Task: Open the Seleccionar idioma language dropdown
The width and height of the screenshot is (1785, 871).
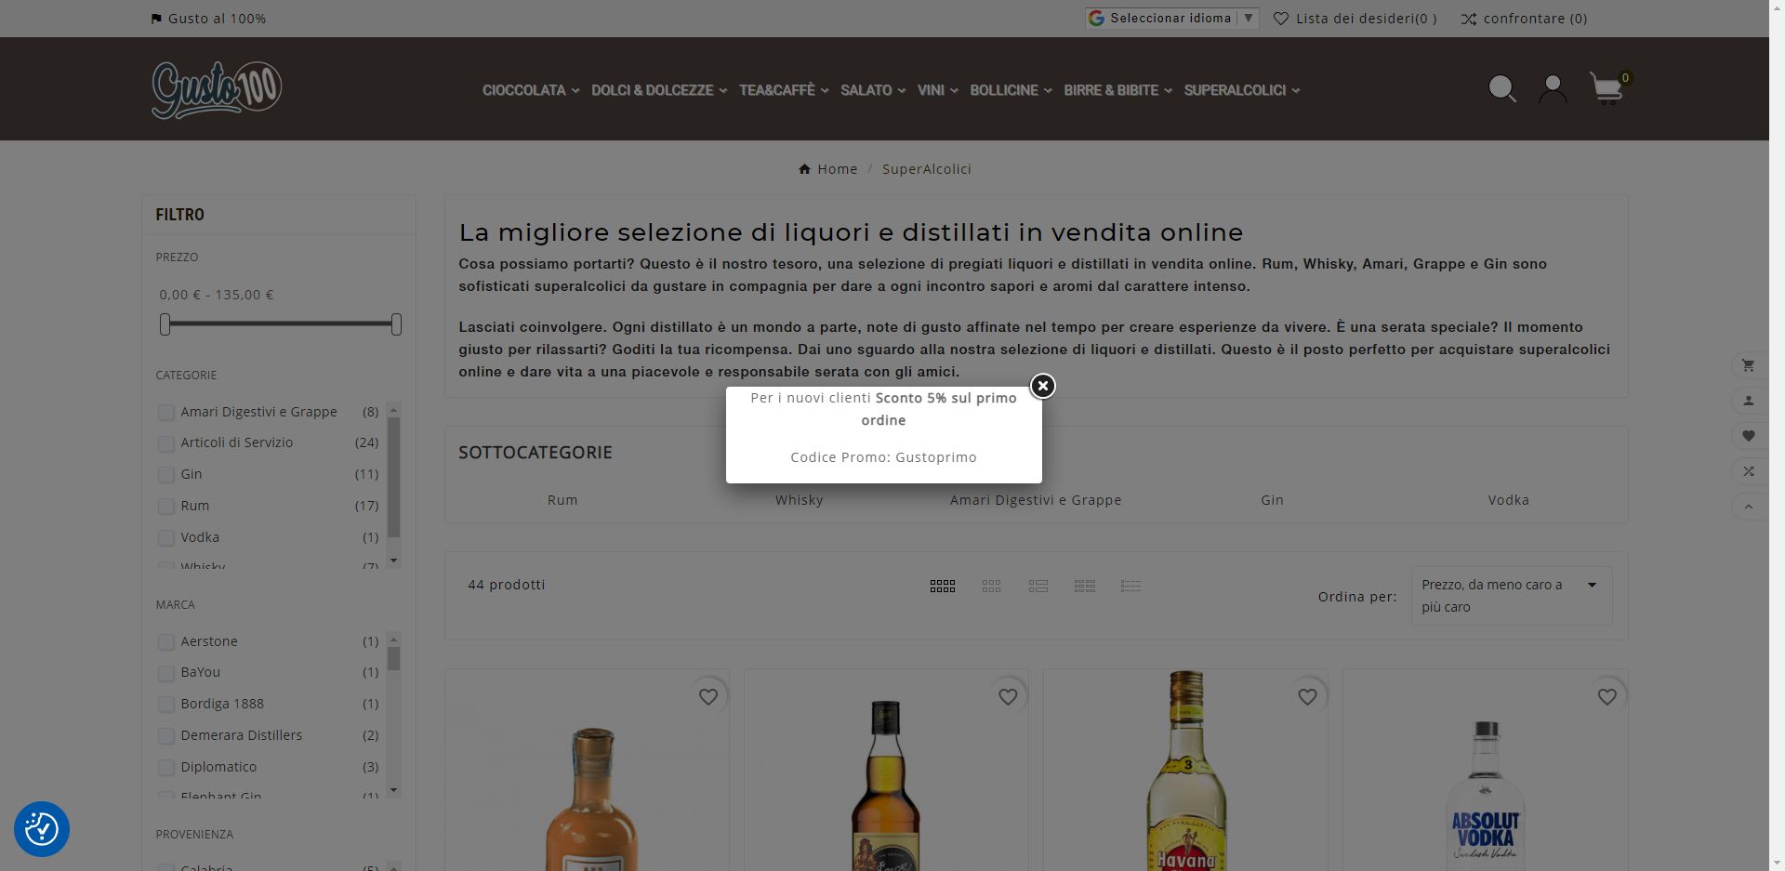Action: [x=1172, y=19]
